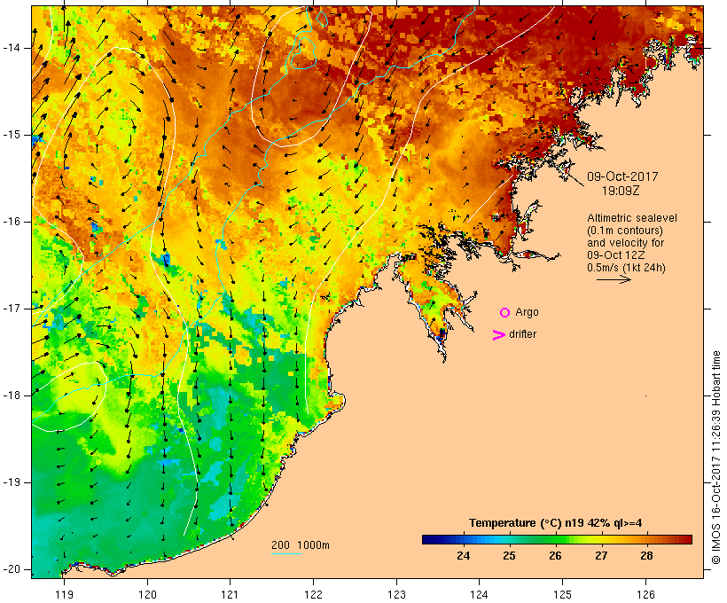This screenshot has height=603, width=727.
Task: Click the '0.5m/s (1kt 24h)' text
Action: pyautogui.click(x=627, y=268)
